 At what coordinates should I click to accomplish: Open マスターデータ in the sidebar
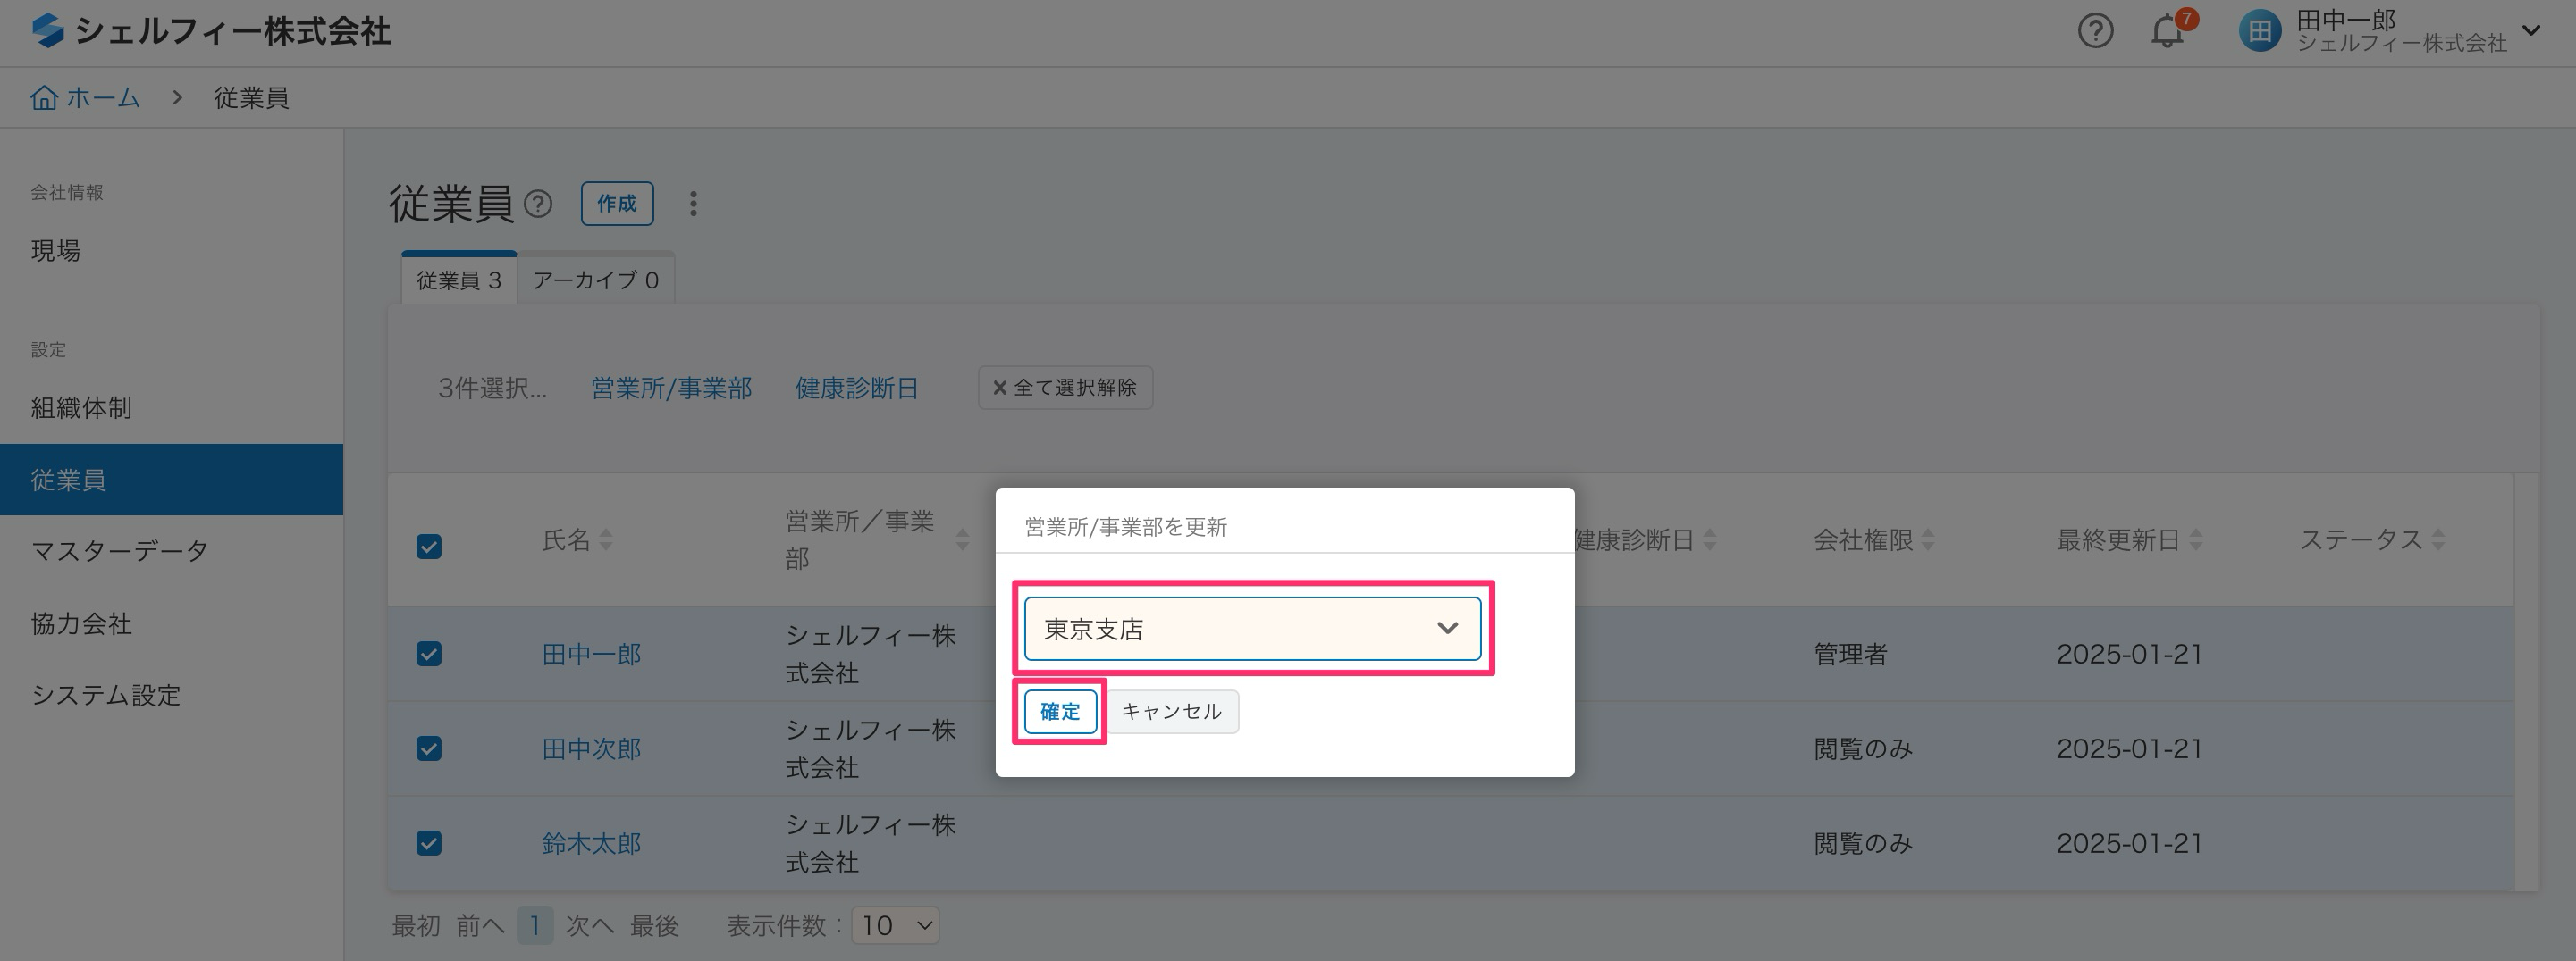(x=120, y=550)
